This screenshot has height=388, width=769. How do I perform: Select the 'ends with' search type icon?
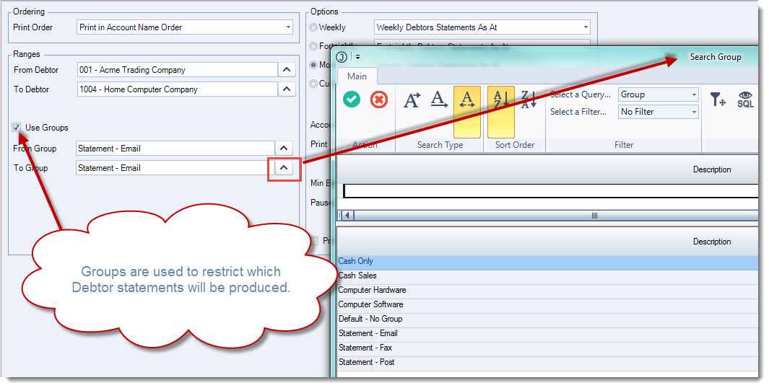439,100
